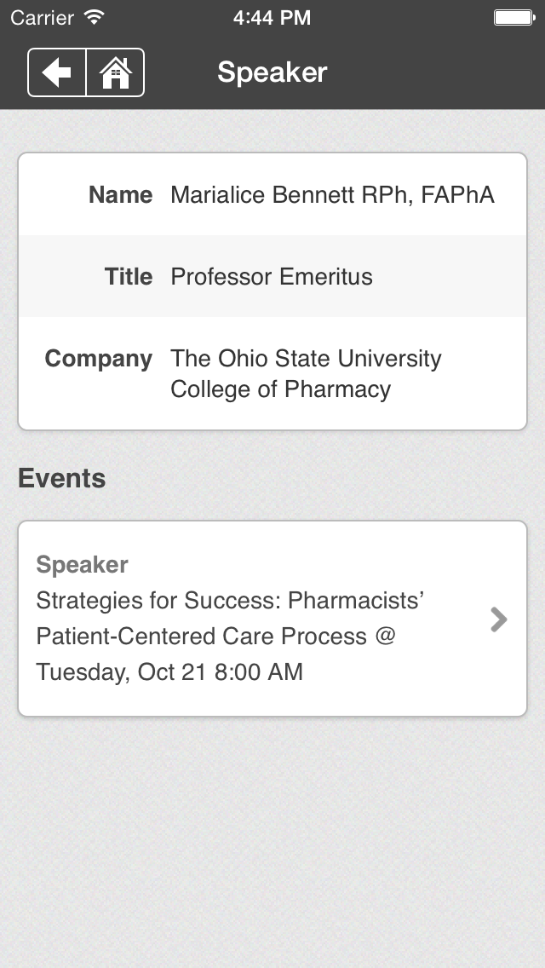Tap Patient-Centered Care Process text
Viewport: 545px width, 968px height.
[215, 637]
